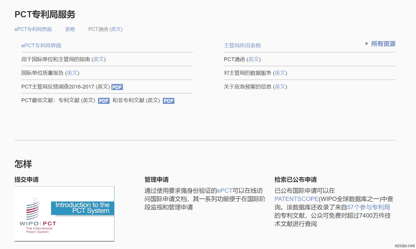416x249 pixels.
Task: Open ePCT专利局界面 link in the list
Action: (x=41, y=46)
